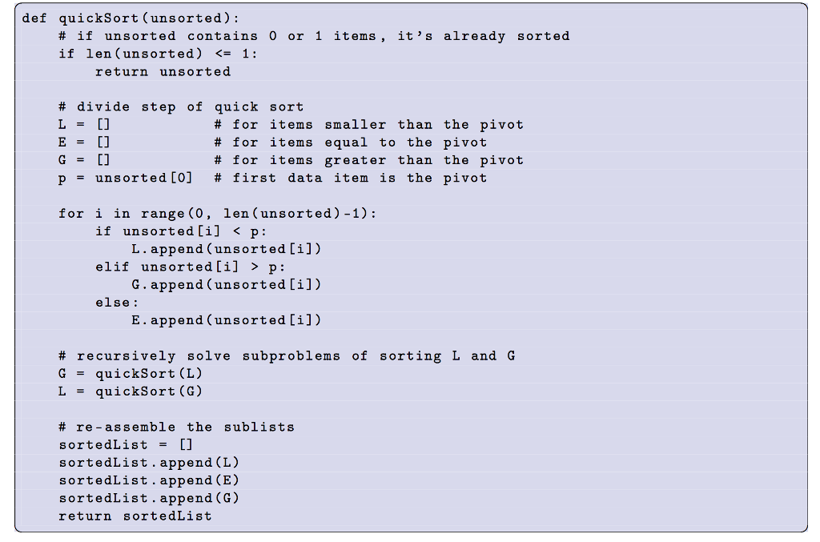Click the 'p = unsorted[0]' pivot assignment
Image resolution: width=820 pixels, height=542 pixels.
pyautogui.click(x=125, y=179)
